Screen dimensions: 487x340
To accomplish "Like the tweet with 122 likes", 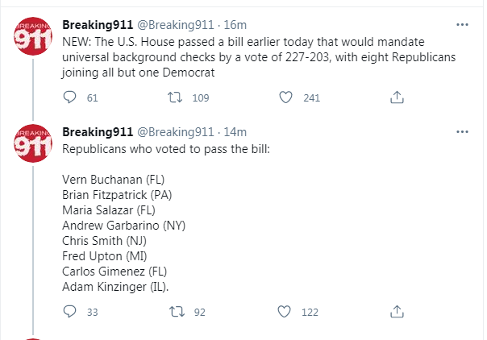I will coord(284,312).
